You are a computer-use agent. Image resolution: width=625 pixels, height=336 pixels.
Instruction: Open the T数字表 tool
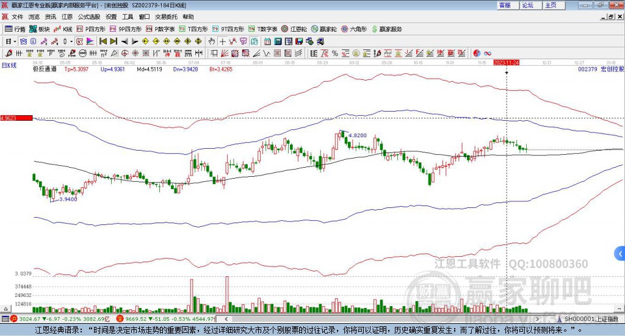coord(262,29)
